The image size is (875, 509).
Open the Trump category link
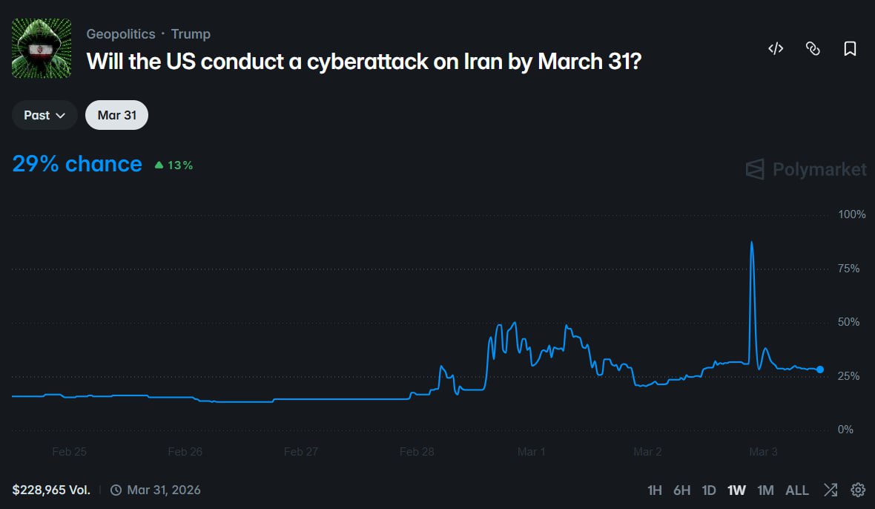click(x=191, y=33)
